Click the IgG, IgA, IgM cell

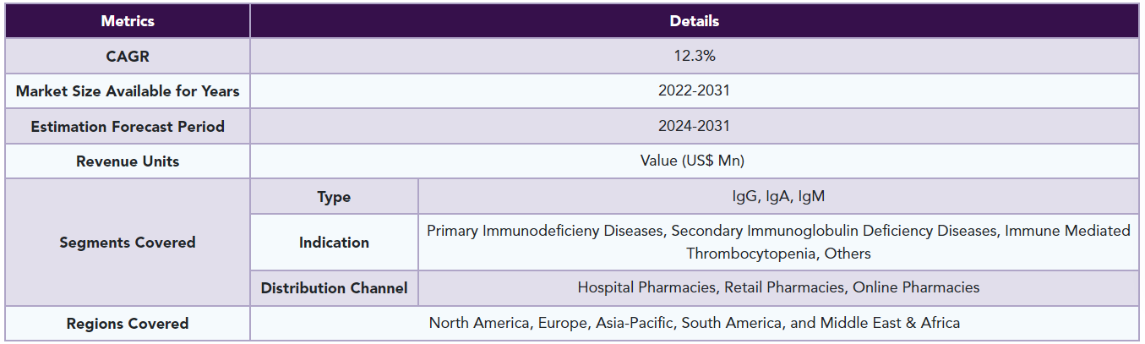click(778, 197)
